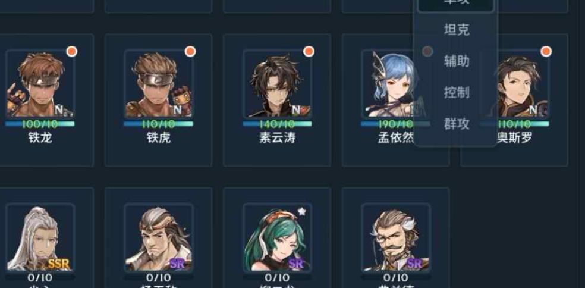Select the 铁龙 character portrait

[x=40, y=84]
